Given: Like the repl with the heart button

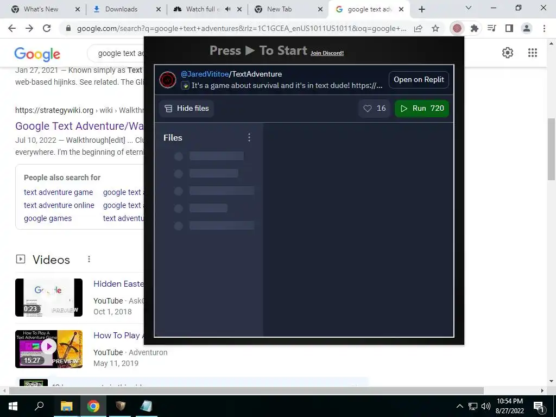Looking at the screenshot, I should click(x=375, y=108).
